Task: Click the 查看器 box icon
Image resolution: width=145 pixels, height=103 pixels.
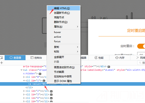Action: [x=11, y=58]
